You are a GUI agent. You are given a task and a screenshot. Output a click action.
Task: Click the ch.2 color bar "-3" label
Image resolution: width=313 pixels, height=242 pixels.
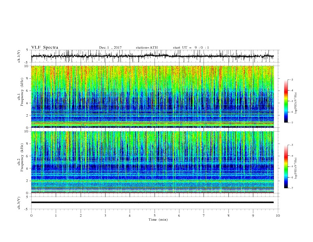pos(292,145)
